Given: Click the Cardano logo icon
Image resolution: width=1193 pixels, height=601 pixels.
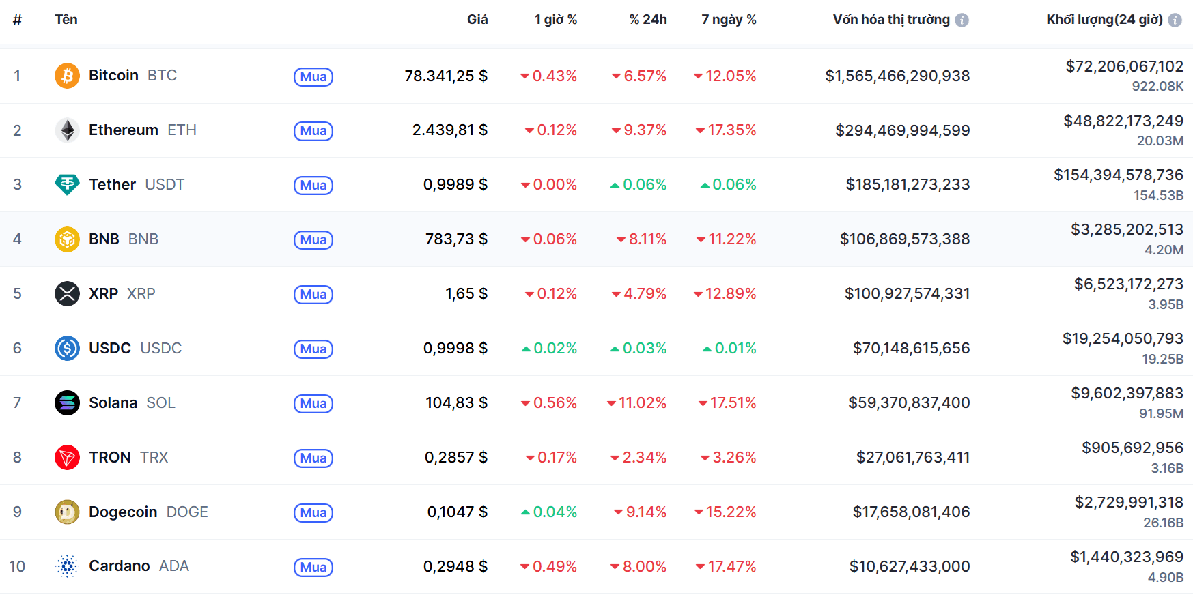Looking at the screenshot, I should tap(67, 566).
